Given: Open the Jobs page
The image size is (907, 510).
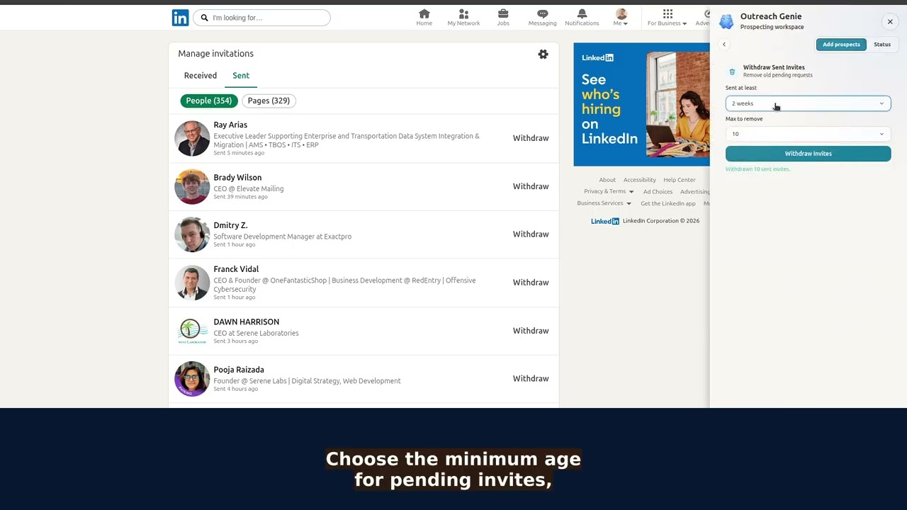Looking at the screenshot, I should click(503, 18).
